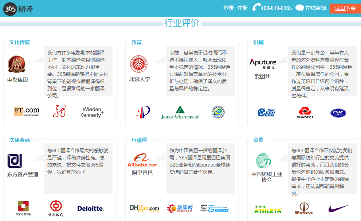
Task: Click the 爱图仕 testimonial text box
Action: coord(322,71)
